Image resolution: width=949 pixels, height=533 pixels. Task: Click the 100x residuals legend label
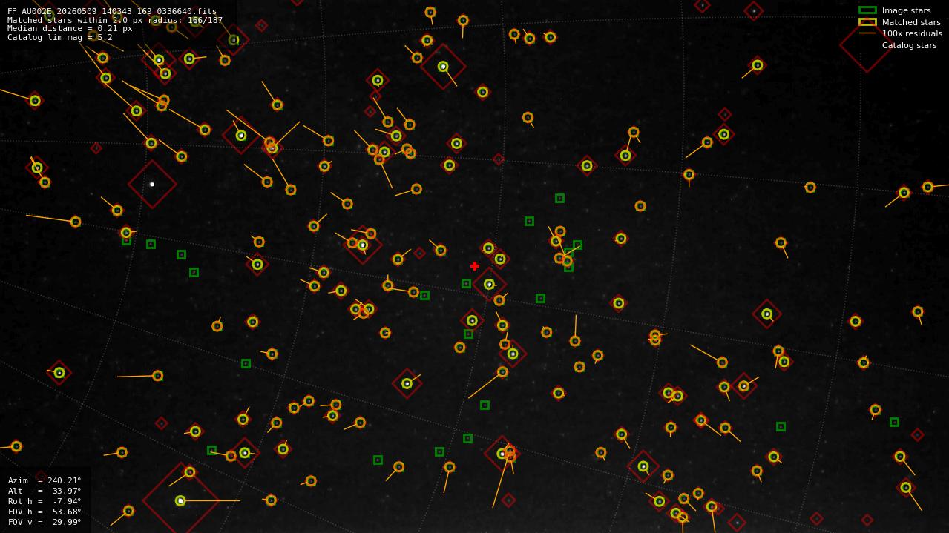click(912, 33)
